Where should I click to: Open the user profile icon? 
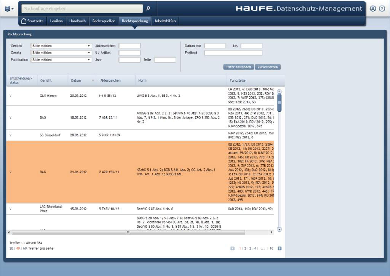(372, 9)
